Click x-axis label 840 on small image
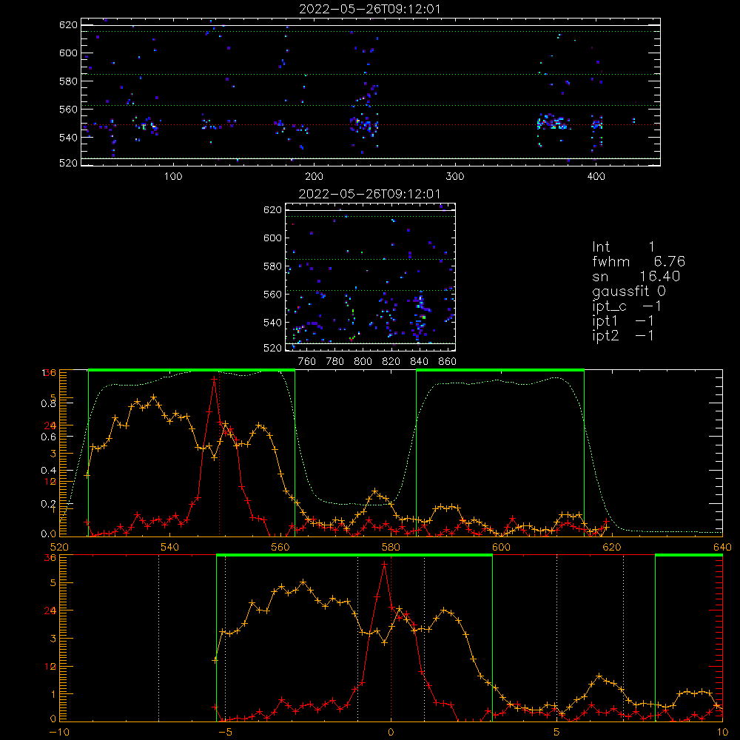Screen dimensions: 740x740 pos(419,362)
